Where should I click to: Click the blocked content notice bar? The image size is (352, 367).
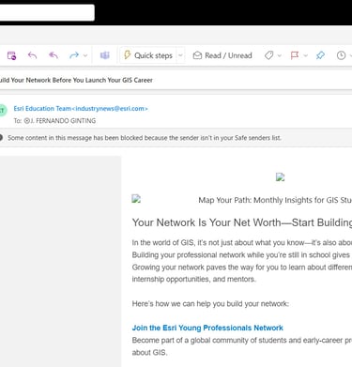click(x=176, y=138)
